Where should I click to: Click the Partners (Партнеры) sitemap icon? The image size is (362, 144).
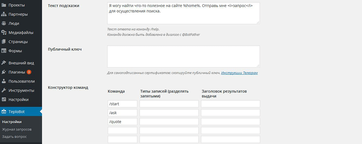(x=4, y=14)
